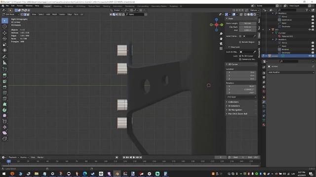The image size is (316, 177).
Task: Click the Clip Start value field
Action: tap(247, 27)
